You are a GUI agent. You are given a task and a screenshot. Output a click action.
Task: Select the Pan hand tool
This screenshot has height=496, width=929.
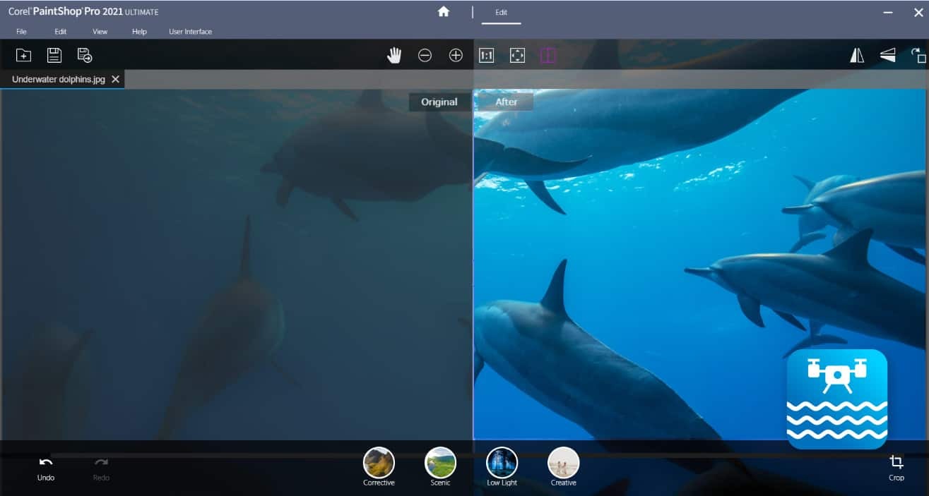(x=394, y=56)
